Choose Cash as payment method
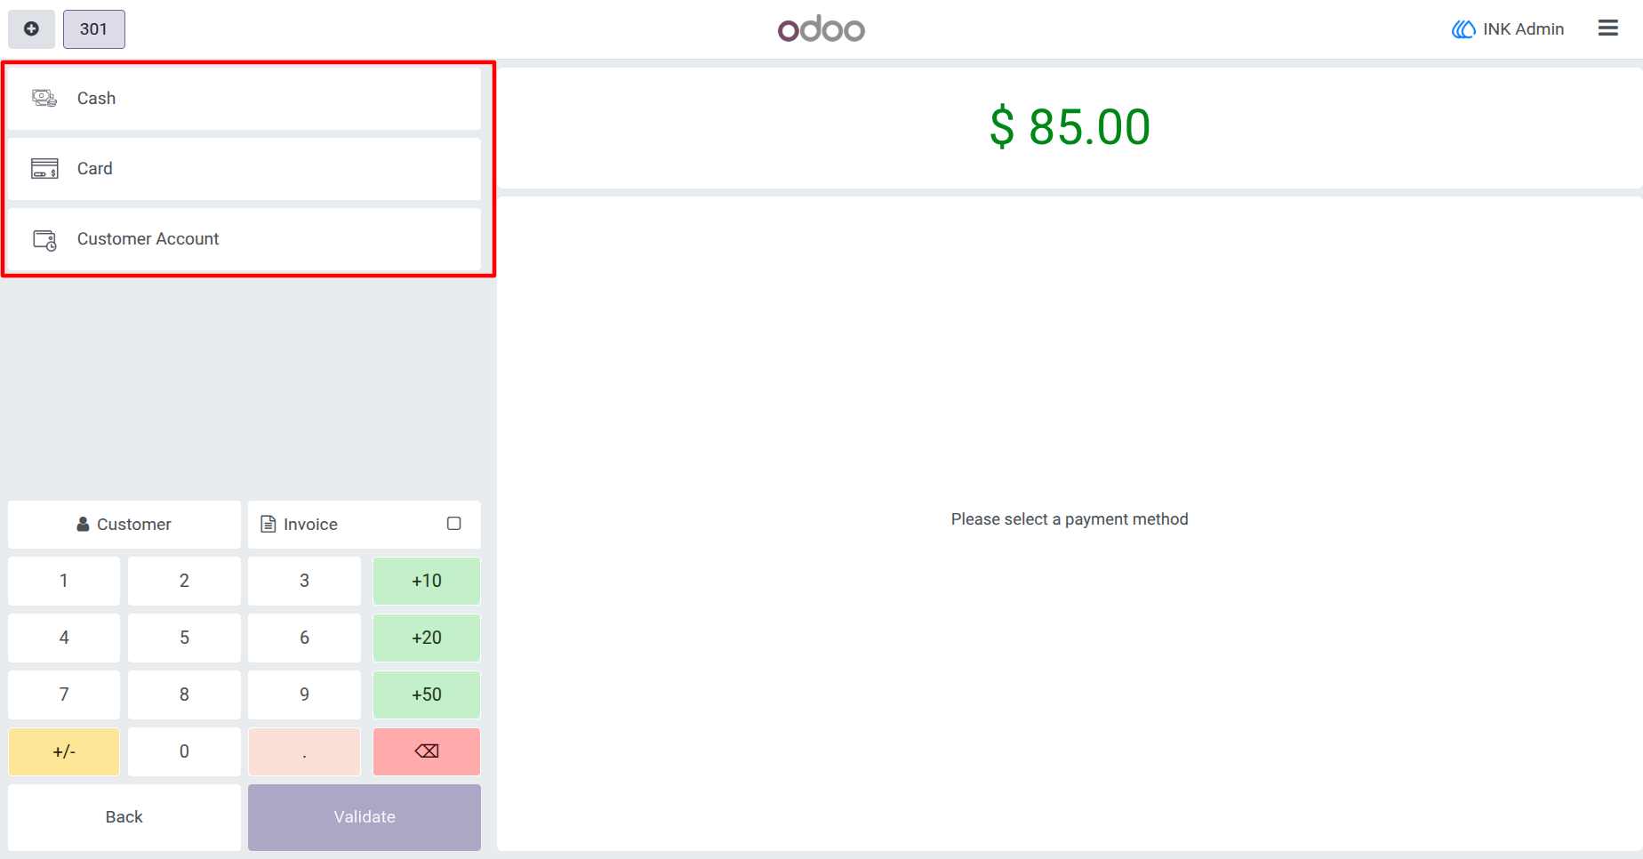This screenshot has width=1643, height=859. click(x=244, y=99)
